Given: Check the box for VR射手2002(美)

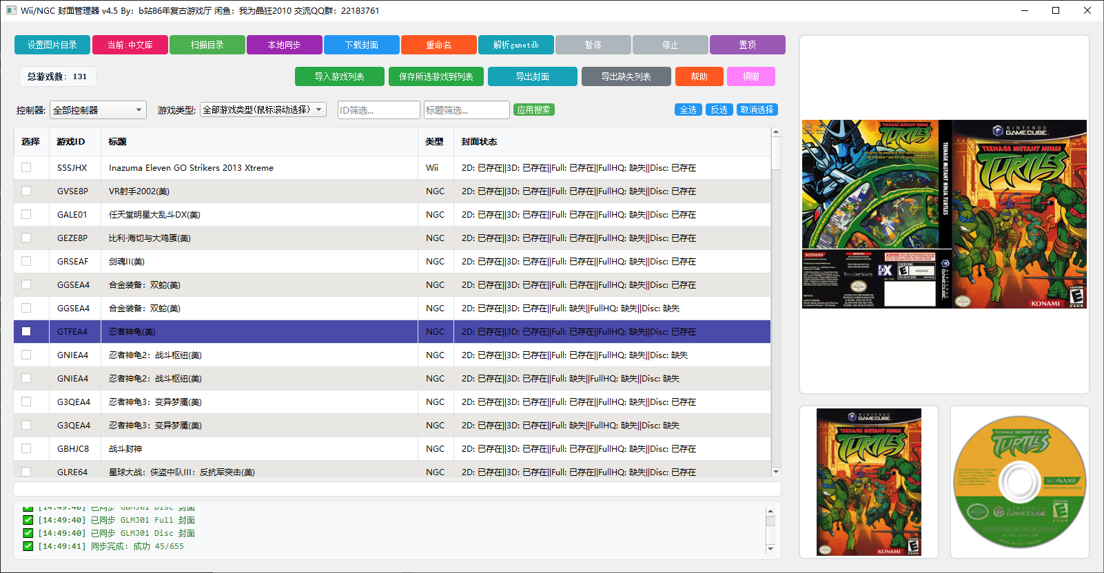Looking at the screenshot, I should pyautogui.click(x=26, y=191).
